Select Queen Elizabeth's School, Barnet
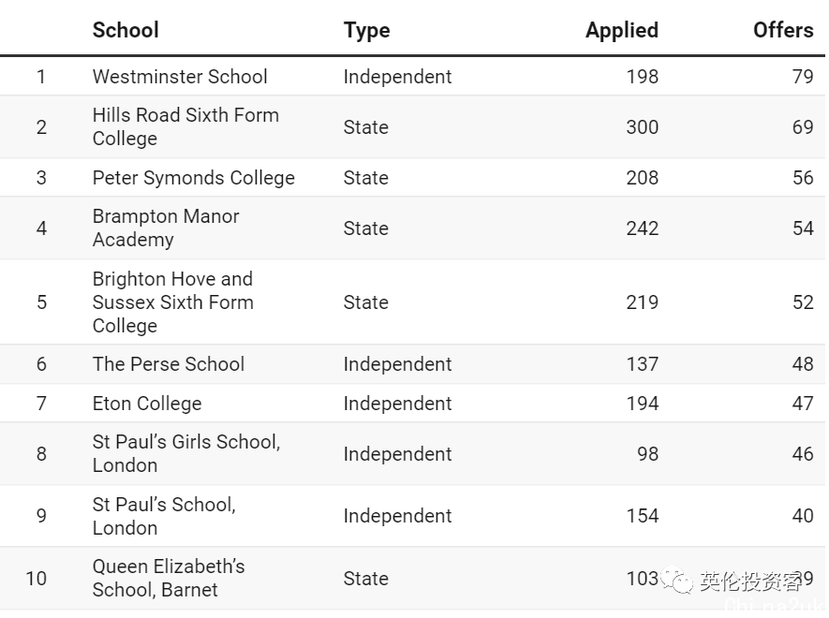Viewport: 829px width, 618px height. click(169, 578)
